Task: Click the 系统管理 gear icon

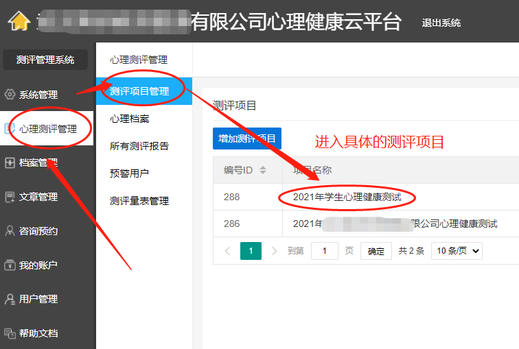Action: click(10, 95)
